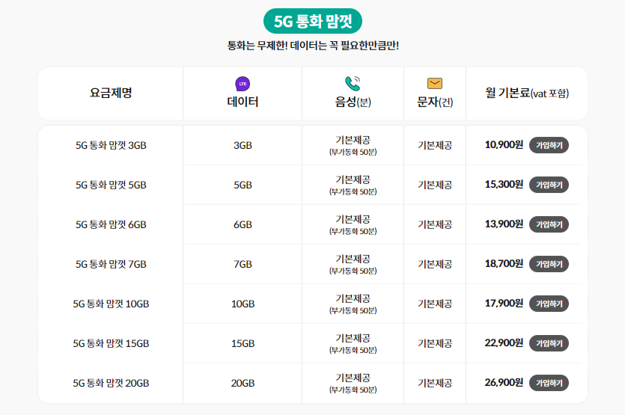This screenshot has height=415, width=625.
Task: Select the 월 기본료(vat 포함) header
Action: tap(527, 93)
